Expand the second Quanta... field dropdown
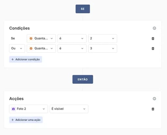Viewport: 167px width, 135px height. 41,48
